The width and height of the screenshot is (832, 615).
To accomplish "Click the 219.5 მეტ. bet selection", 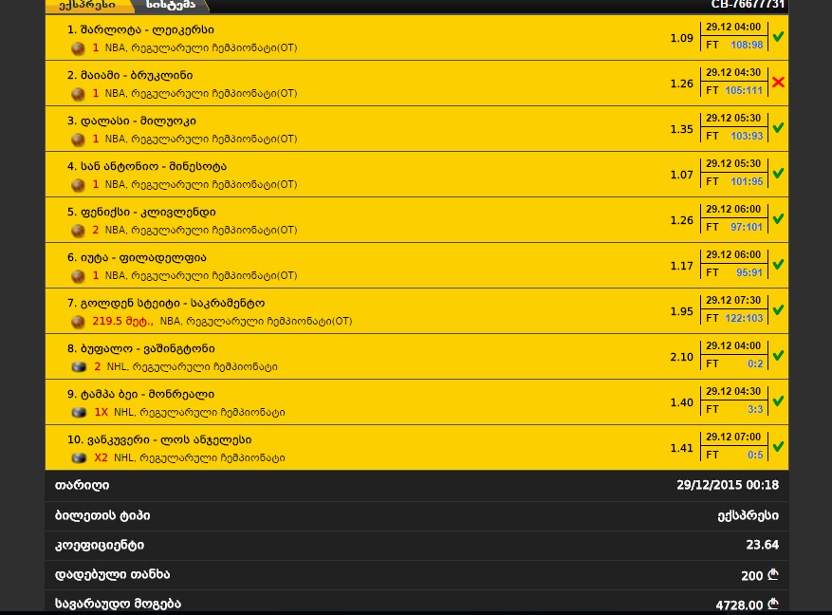I will (122, 321).
